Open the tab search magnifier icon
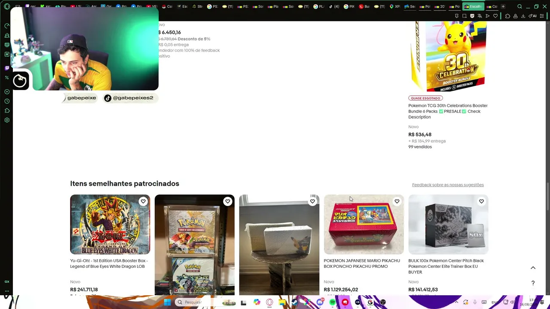 [519, 6]
